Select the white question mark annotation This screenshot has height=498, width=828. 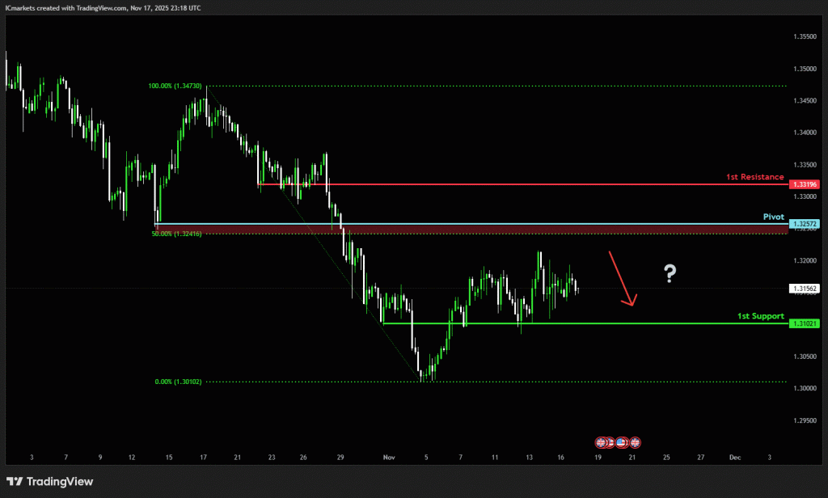[x=670, y=274]
